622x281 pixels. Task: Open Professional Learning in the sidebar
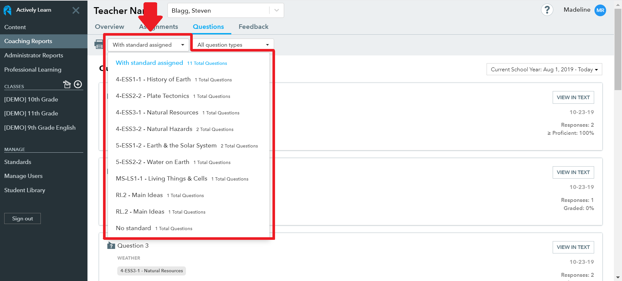(44, 70)
